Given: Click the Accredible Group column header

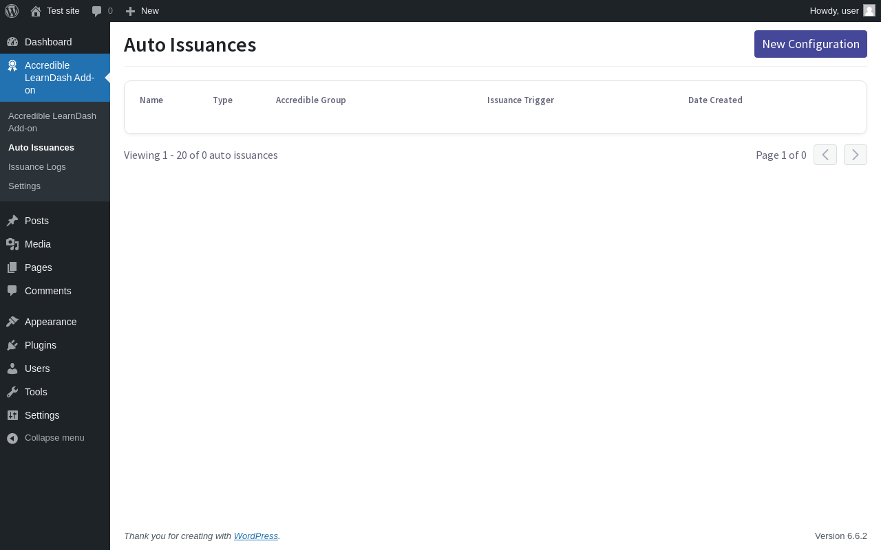Looking at the screenshot, I should (311, 100).
